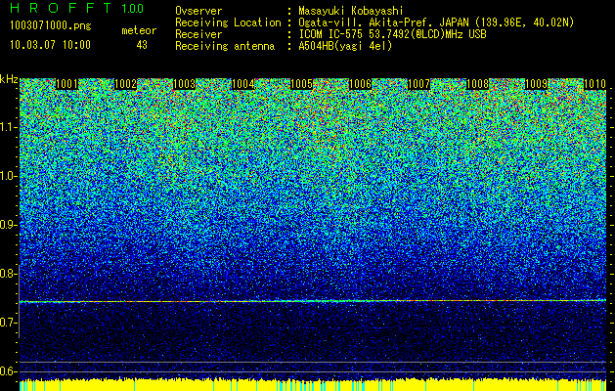The height and width of the screenshot is (391, 615).
Task: Click the 0.8 kHz axis label
Action: [x=8, y=274]
